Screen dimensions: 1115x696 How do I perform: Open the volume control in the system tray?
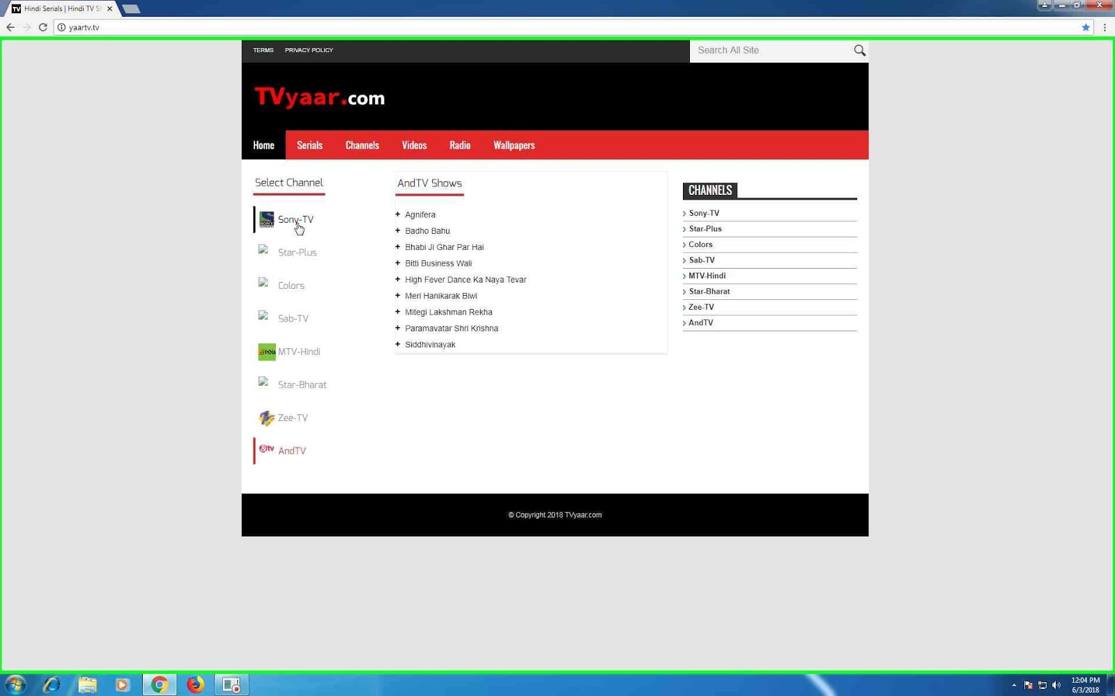(x=1056, y=686)
